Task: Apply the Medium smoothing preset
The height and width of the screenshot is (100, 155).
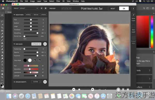Action: [36, 15]
